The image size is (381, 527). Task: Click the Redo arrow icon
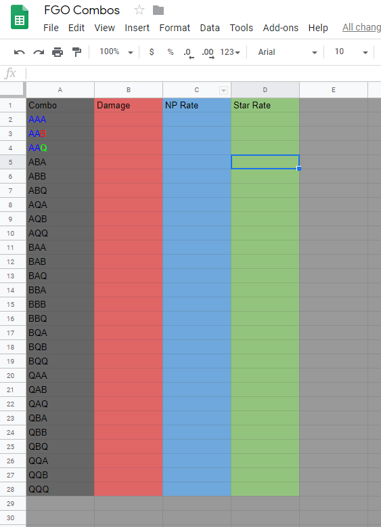click(39, 52)
